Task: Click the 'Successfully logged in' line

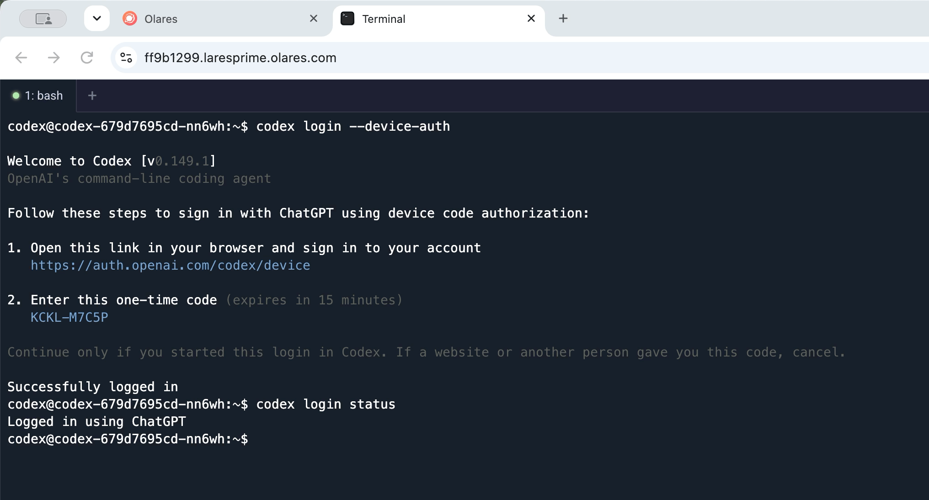Action: (x=93, y=387)
